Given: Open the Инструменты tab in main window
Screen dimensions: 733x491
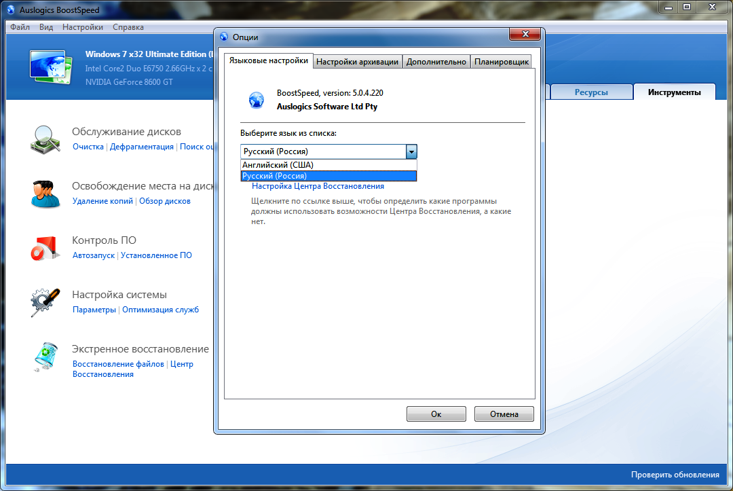Looking at the screenshot, I should [x=674, y=92].
